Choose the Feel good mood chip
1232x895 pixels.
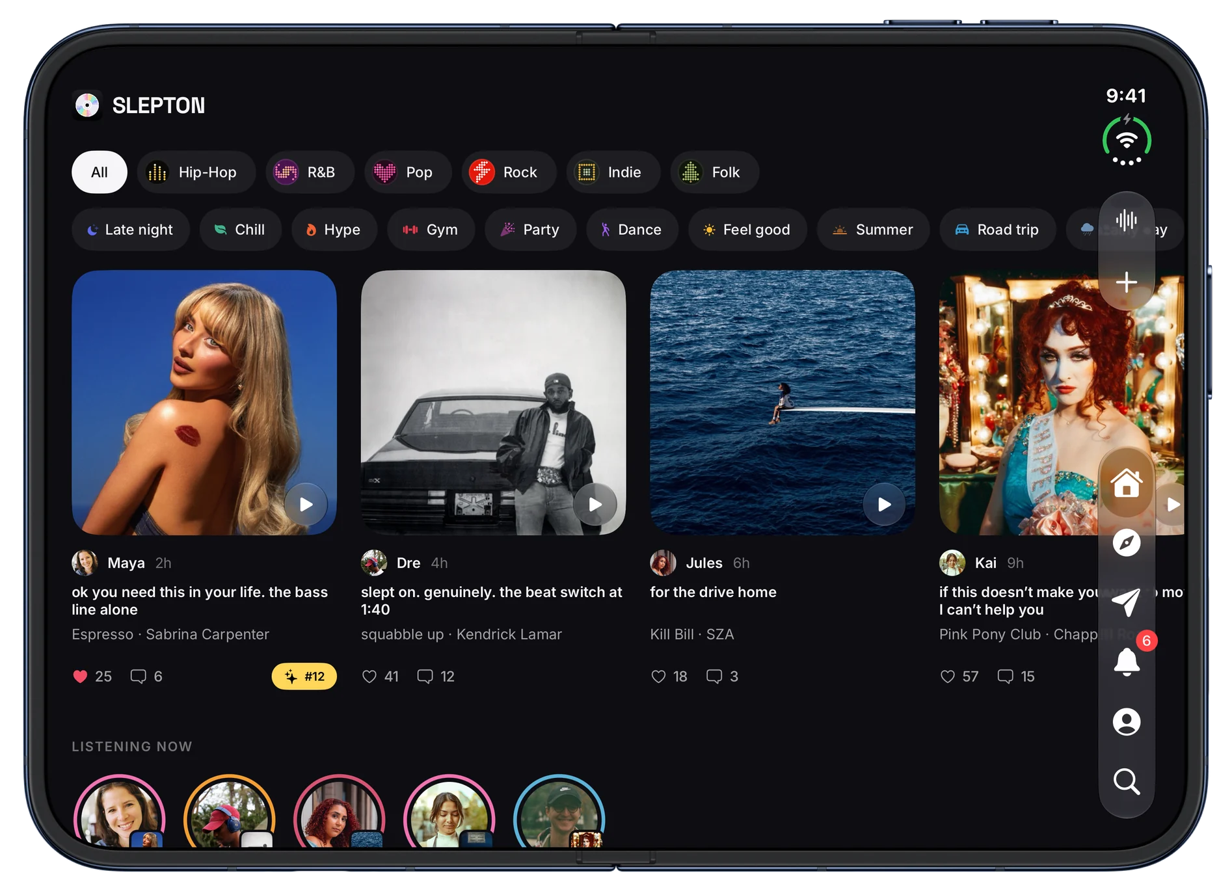pyautogui.click(x=747, y=230)
